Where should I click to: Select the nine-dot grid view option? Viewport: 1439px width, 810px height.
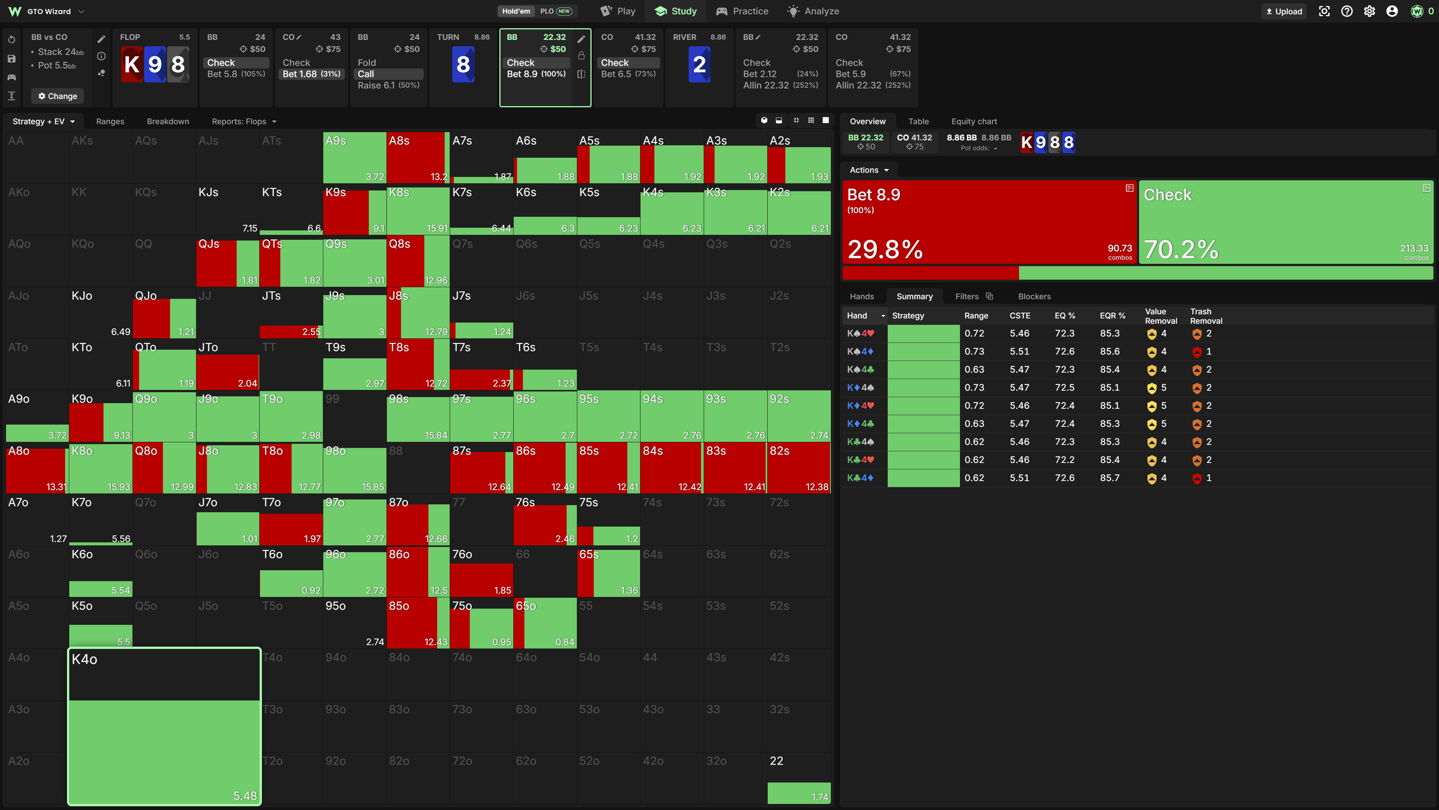[x=811, y=120]
